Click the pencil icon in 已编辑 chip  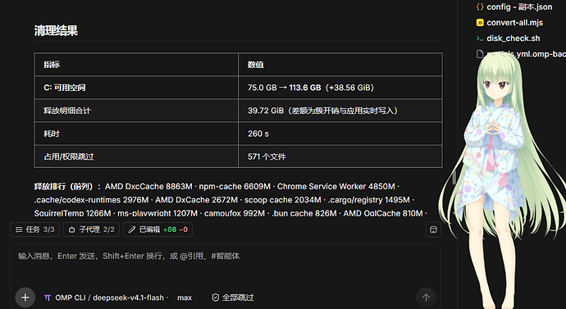[132, 229]
